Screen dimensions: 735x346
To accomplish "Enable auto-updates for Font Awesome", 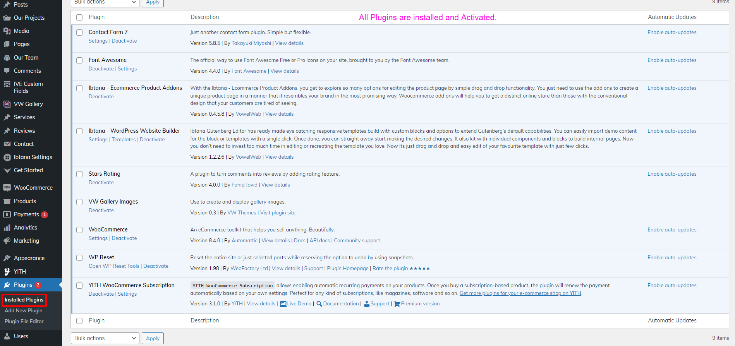I will click(672, 60).
